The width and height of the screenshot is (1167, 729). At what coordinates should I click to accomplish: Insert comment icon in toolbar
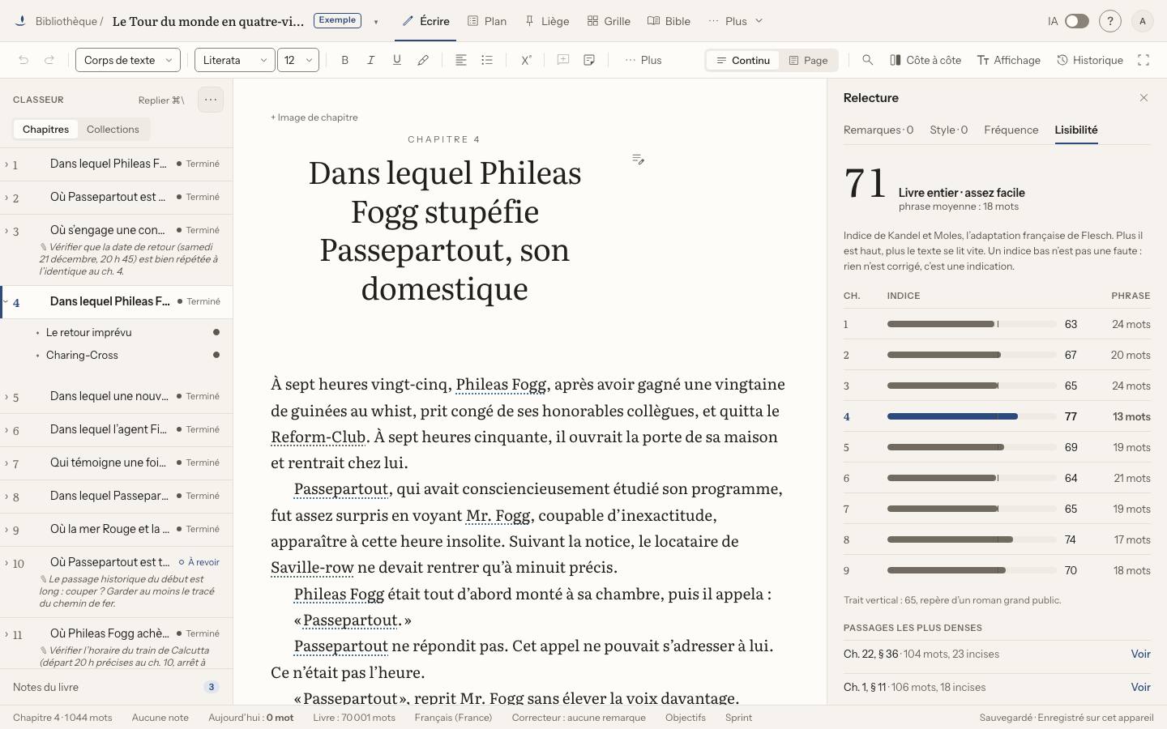[563, 60]
